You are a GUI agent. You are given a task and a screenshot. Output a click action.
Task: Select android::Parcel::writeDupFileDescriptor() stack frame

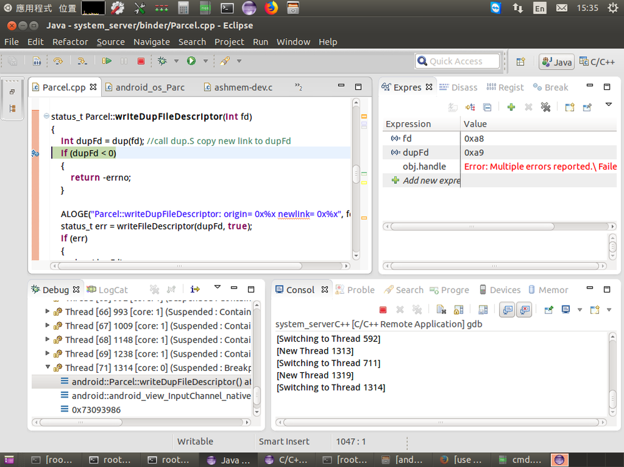[x=142, y=382]
